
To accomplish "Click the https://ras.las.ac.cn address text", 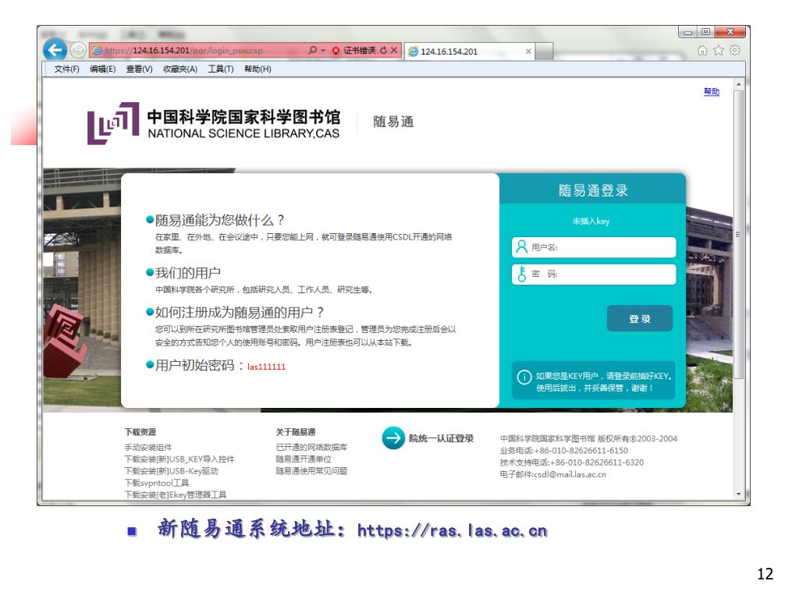I will (452, 530).
